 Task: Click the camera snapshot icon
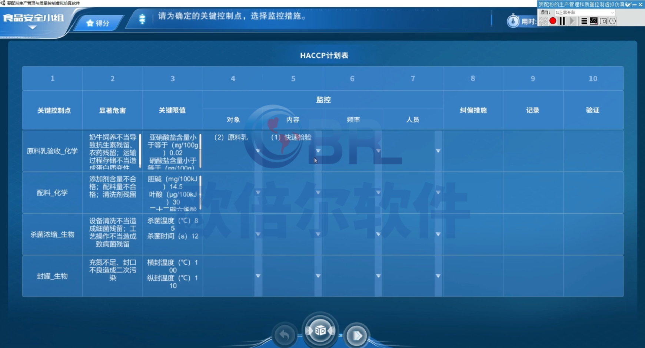click(x=603, y=21)
